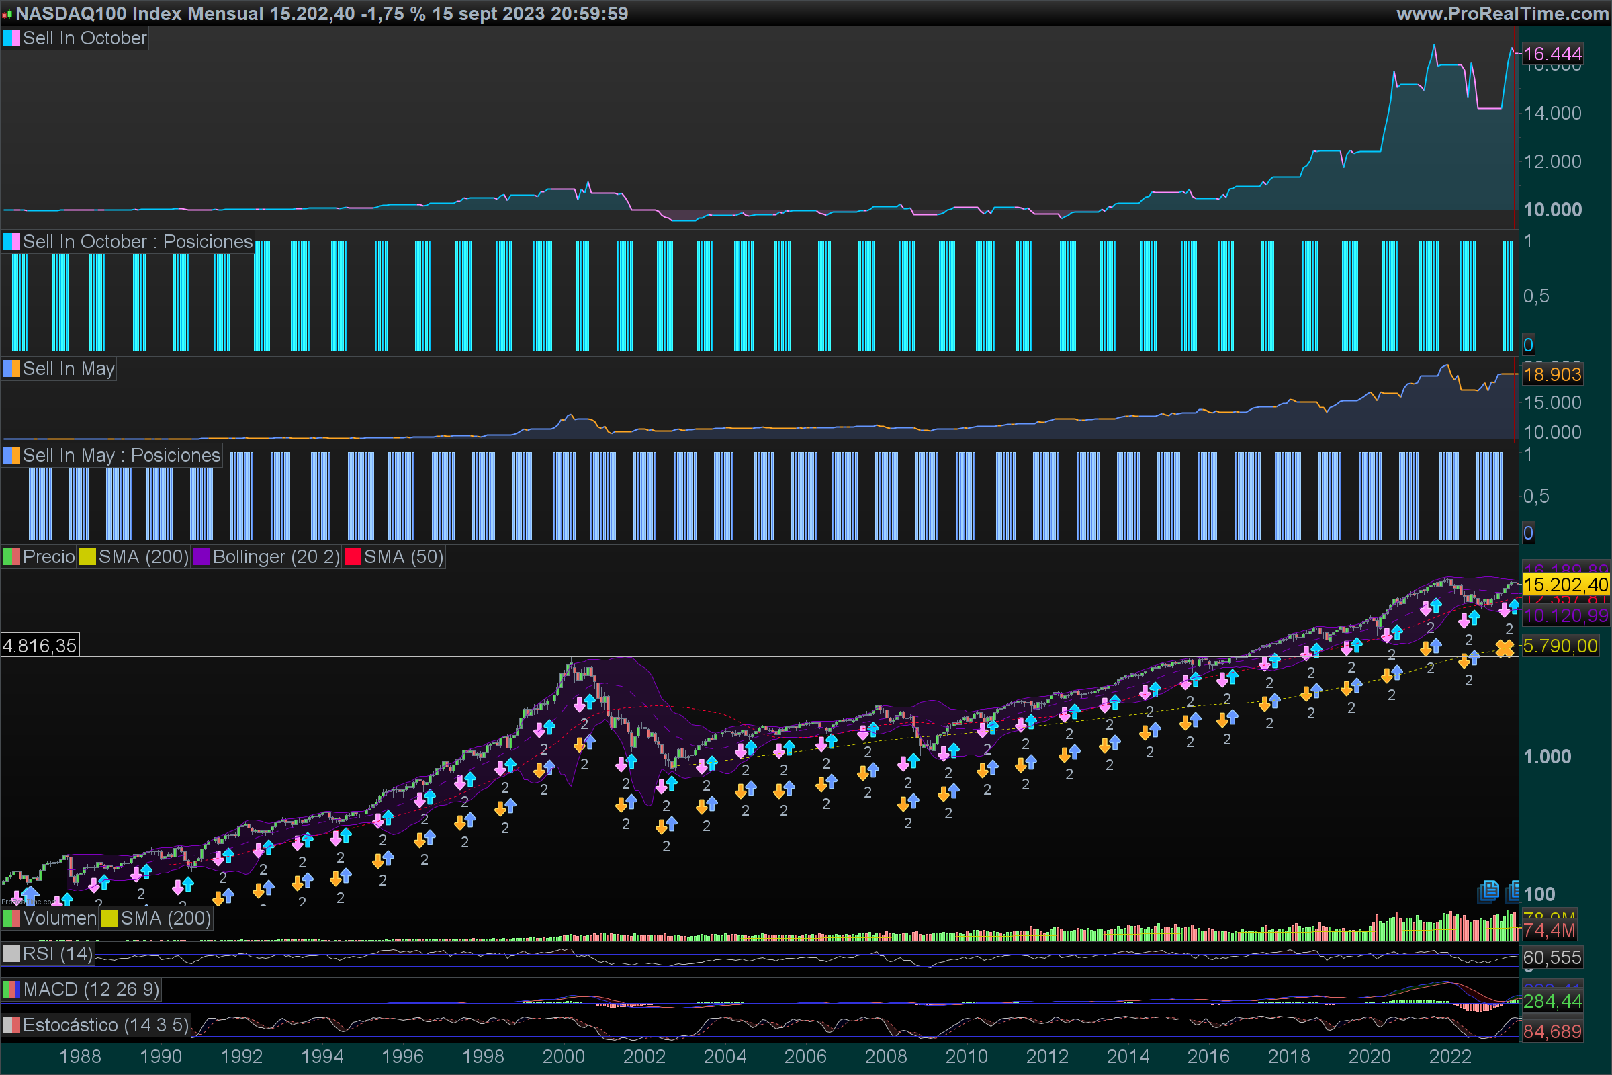Select the Sell In May : Posiciones label
Screen dimensions: 1612x1075
tap(122, 456)
